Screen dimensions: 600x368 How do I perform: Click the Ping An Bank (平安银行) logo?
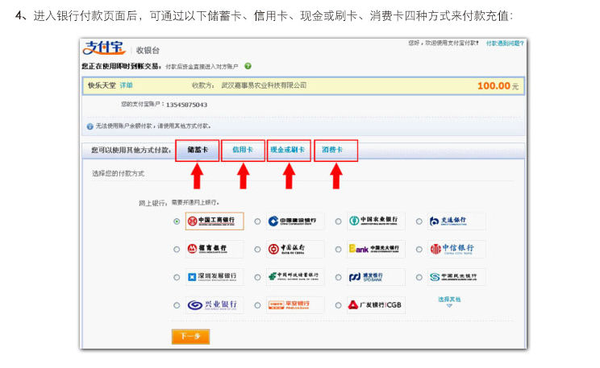pyautogui.click(x=295, y=305)
